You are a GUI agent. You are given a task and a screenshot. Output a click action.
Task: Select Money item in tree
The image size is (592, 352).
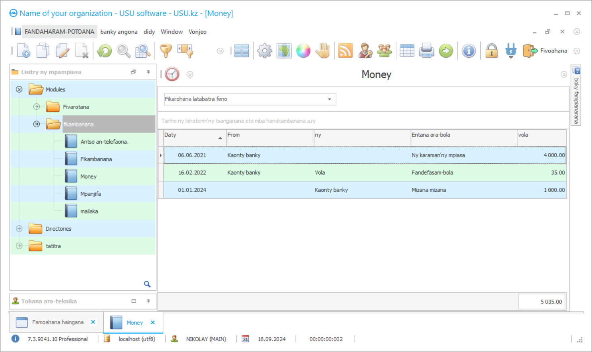88,177
